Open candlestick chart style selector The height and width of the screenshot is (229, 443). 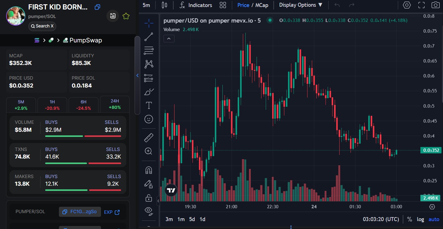[x=164, y=5]
